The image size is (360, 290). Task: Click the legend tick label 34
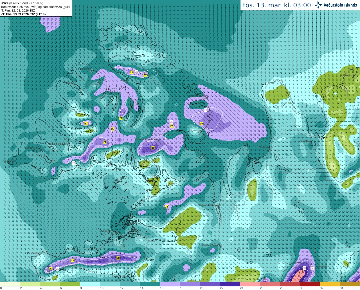(x=341, y=288)
